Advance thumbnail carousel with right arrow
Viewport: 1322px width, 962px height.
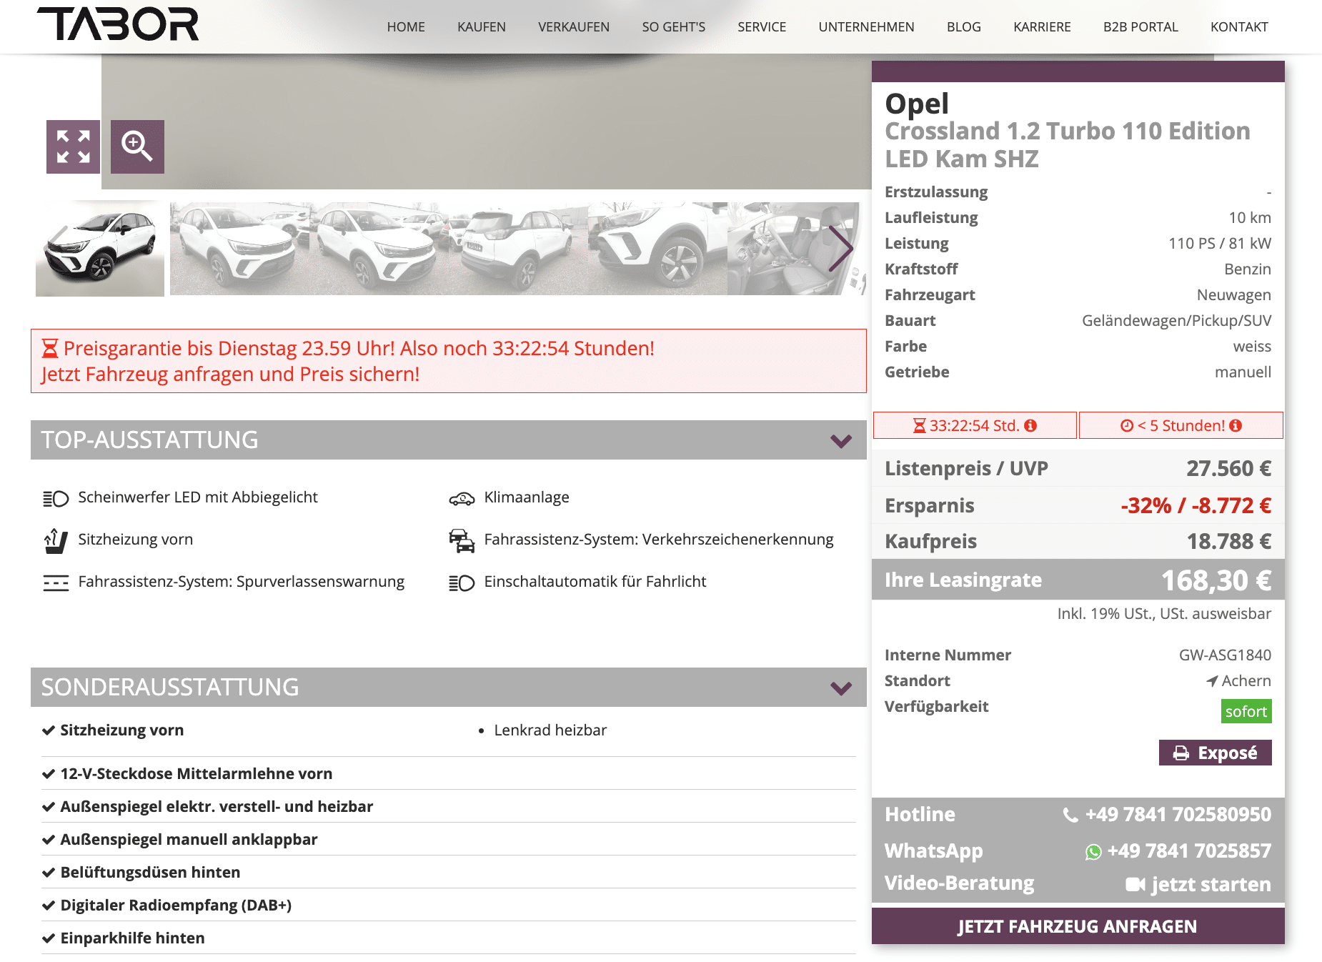840,249
